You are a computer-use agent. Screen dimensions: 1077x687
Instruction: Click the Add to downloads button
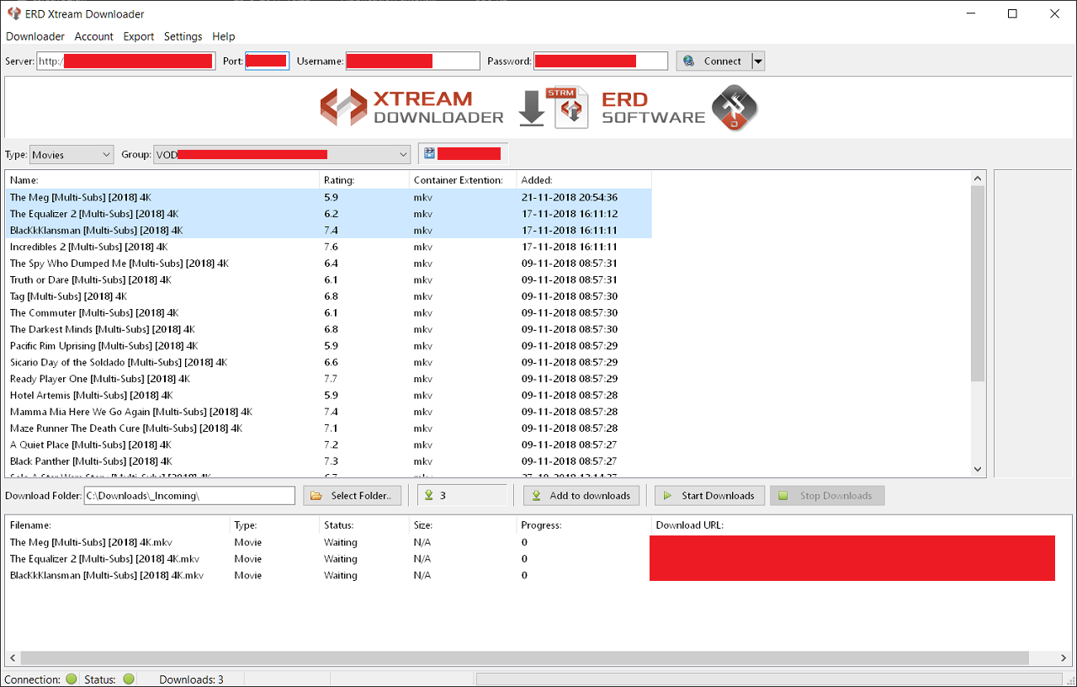click(x=581, y=496)
